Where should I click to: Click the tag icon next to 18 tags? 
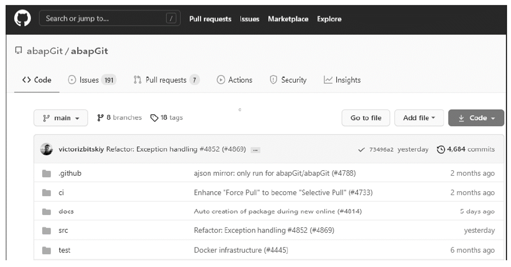coord(154,117)
